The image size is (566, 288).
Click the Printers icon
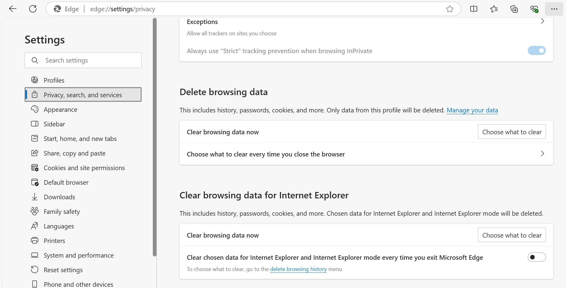click(35, 240)
